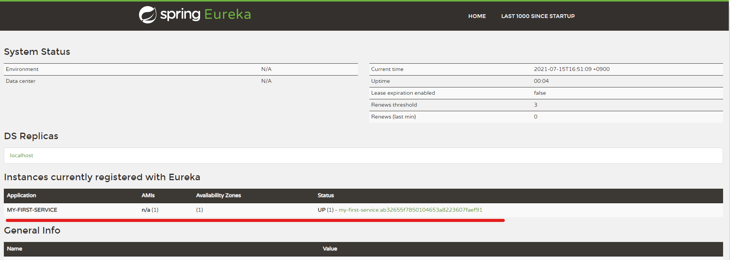This screenshot has width=730, height=260.
Task: Click the Environment N/A value
Action: tap(266, 69)
